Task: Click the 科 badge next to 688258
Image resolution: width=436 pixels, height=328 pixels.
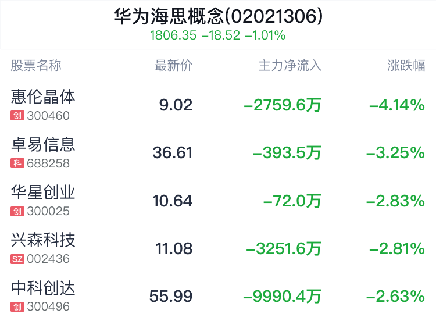Action: (x=17, y=163)
